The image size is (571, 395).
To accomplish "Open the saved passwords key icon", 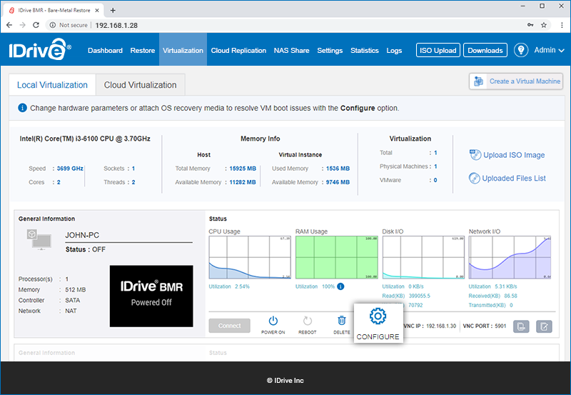I will (530, 25).
